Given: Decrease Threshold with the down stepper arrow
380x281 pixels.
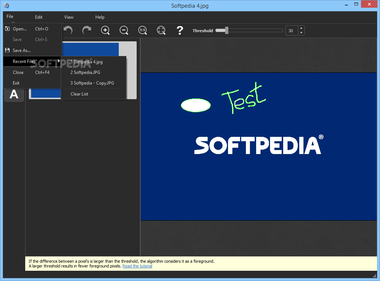Looking at the screenshot, I should 301,33.
